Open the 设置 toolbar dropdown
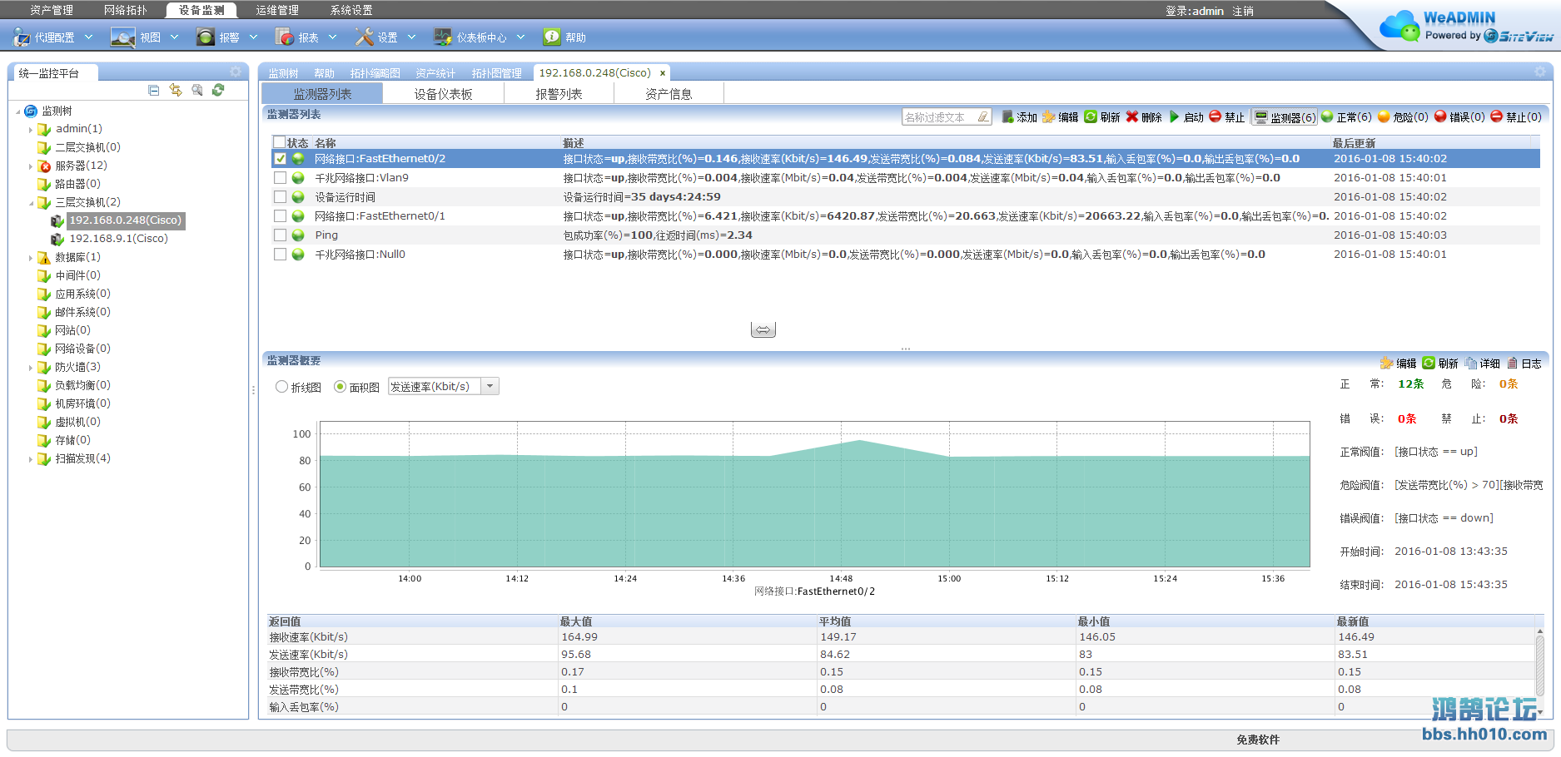 [411, 37]
